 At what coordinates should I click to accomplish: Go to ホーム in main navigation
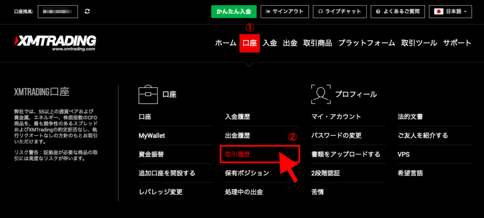point(225,43)
